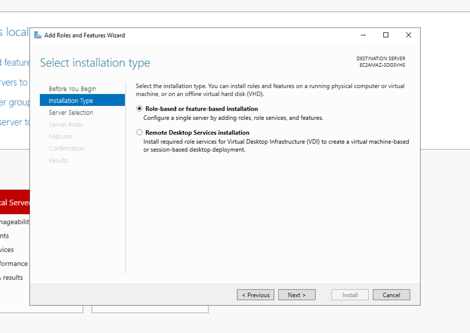Click the partial 'formance' entry in Server Manager
Screen dimensions: 470x333
14,264
